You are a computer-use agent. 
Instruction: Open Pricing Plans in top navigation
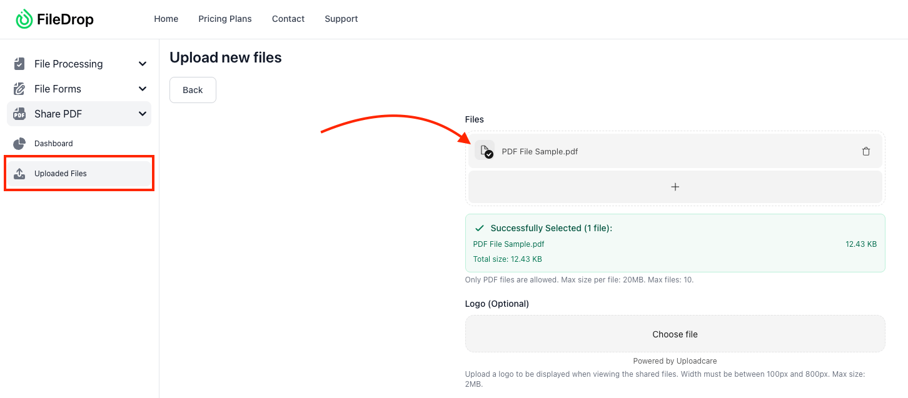[x=225, y=19]
